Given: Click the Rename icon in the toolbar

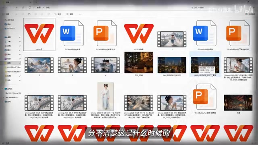Looking at the screenshot, I should 35,14.
